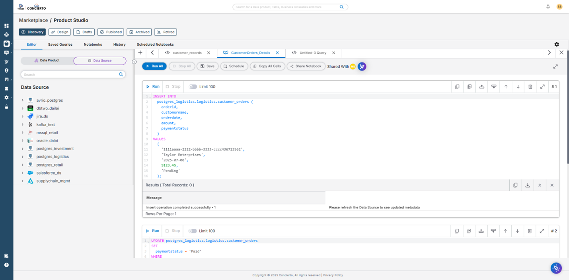Click the search icon in Data Source panel
The image size is (569, 280).
[x=121, y=74]
